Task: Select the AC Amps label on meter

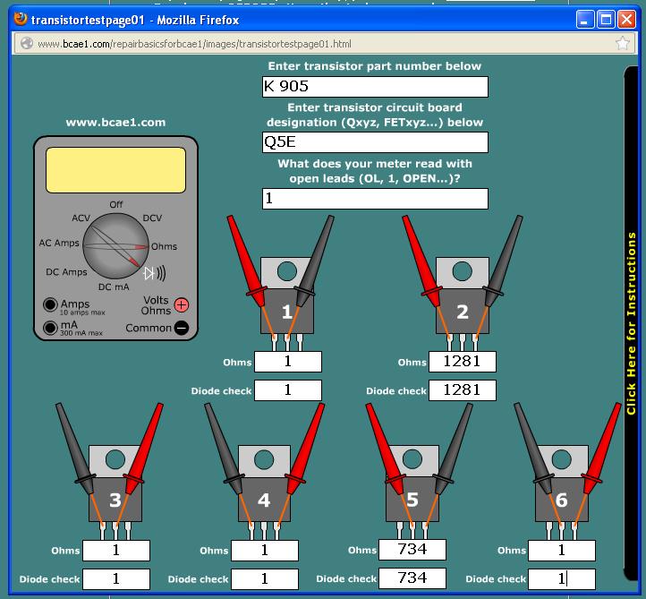Action: click(59, 243)
